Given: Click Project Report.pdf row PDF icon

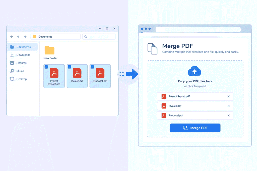Looking at the screenshot, I should coord(164,96).
